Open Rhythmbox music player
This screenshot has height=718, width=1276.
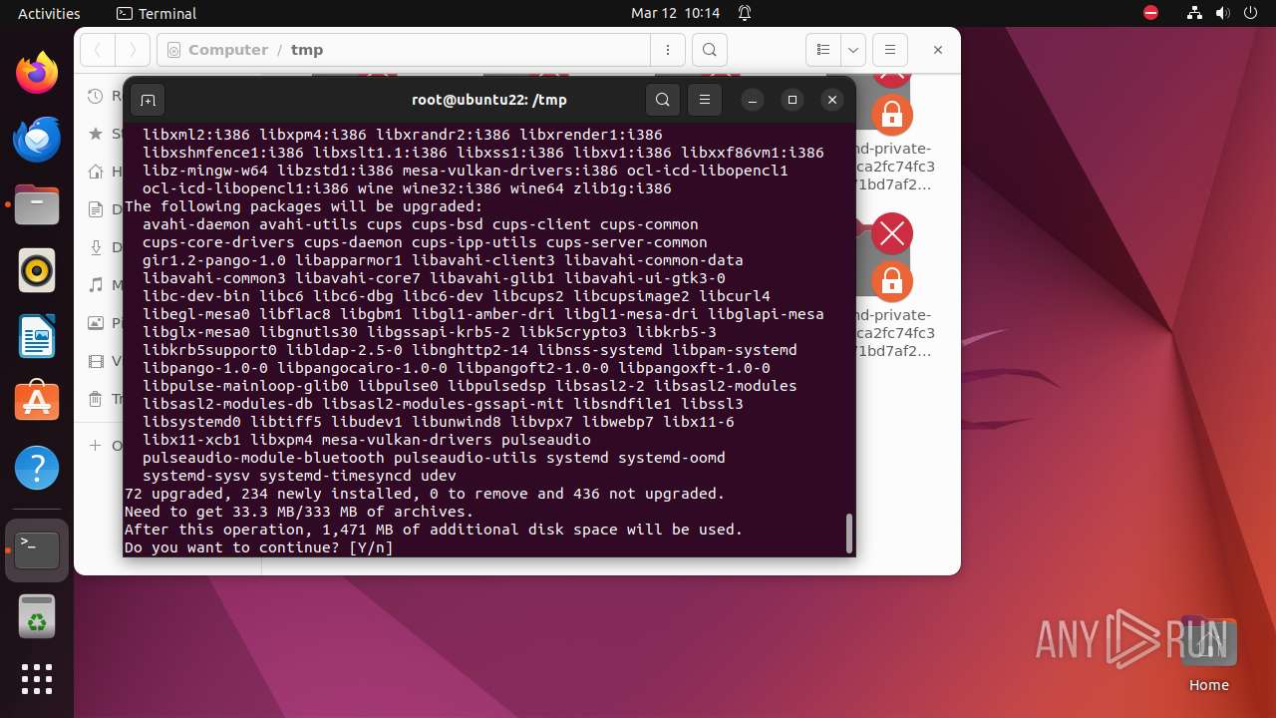pyautogui.click(x=37, y=270)
